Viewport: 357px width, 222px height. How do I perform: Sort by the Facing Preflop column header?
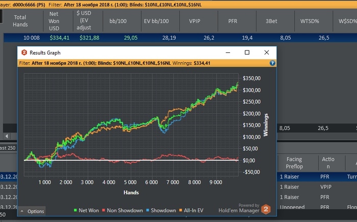294,163
